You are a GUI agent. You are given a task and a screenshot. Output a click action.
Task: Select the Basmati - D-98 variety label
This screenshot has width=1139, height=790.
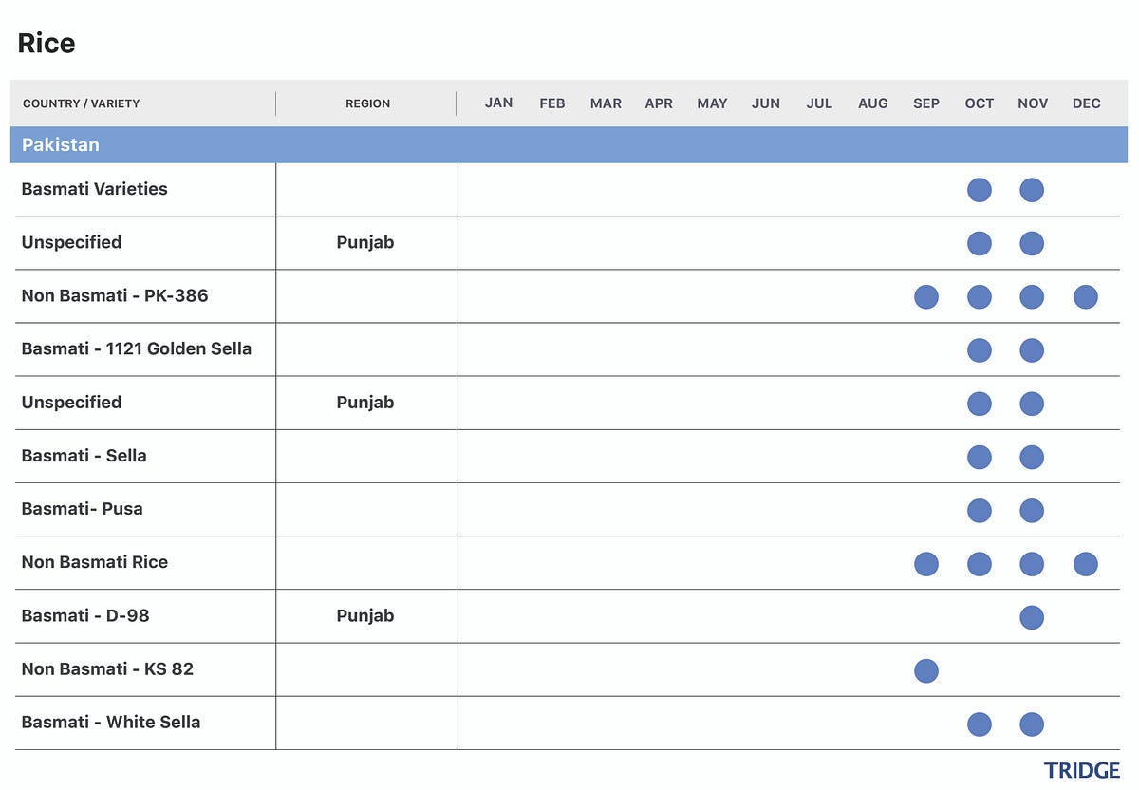[85, 615]
